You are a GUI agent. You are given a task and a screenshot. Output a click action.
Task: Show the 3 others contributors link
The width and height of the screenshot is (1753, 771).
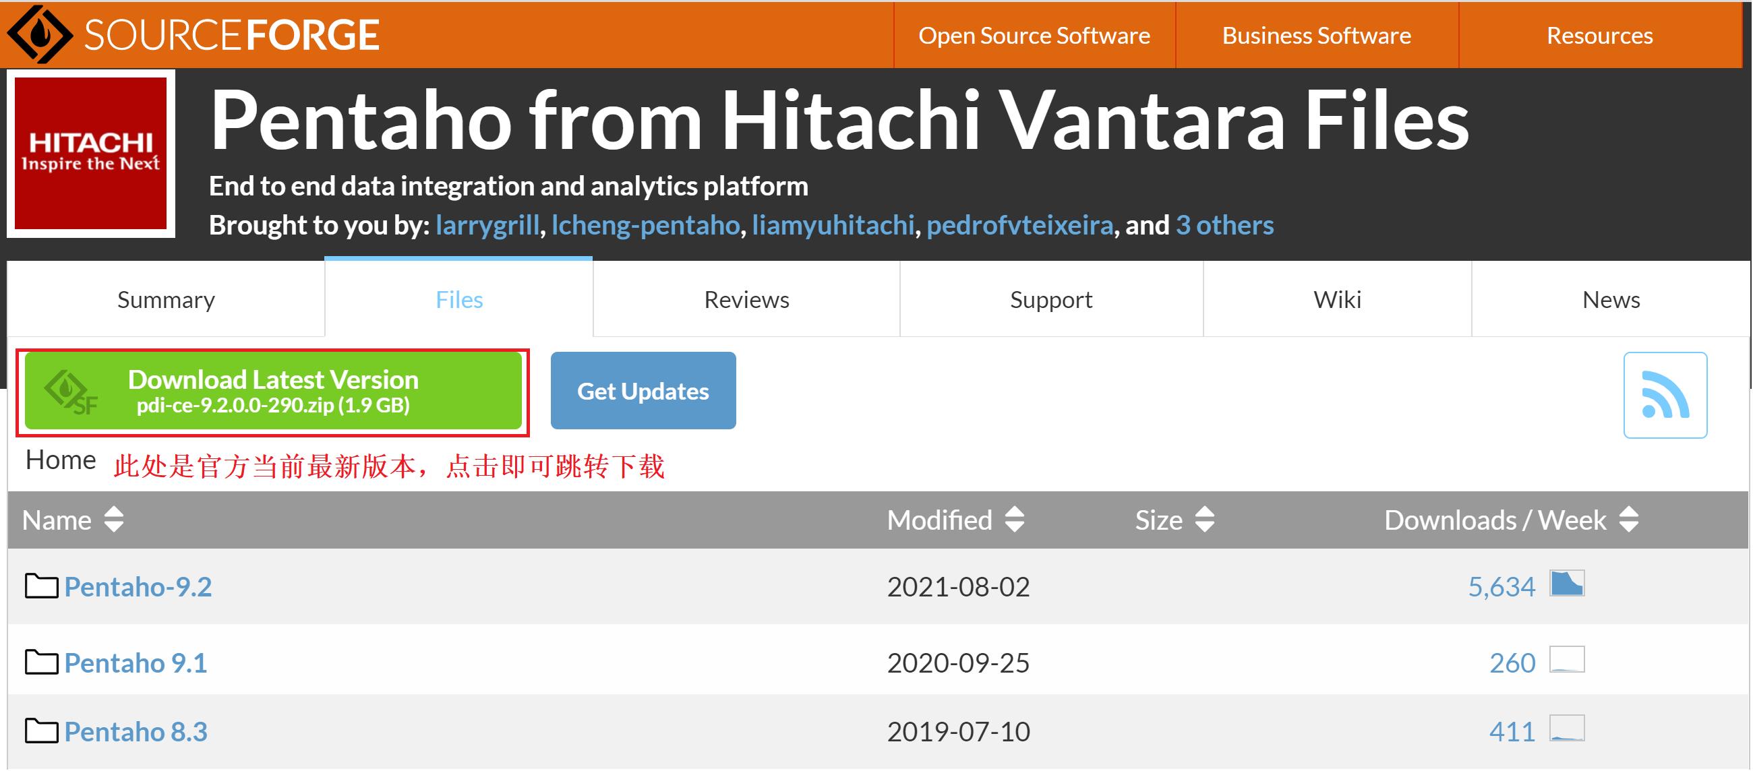(x=1224, y=224)
